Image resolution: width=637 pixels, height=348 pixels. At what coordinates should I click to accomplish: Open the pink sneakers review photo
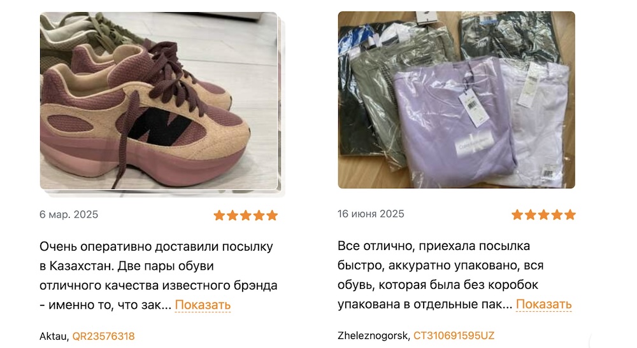pos(159,101)
